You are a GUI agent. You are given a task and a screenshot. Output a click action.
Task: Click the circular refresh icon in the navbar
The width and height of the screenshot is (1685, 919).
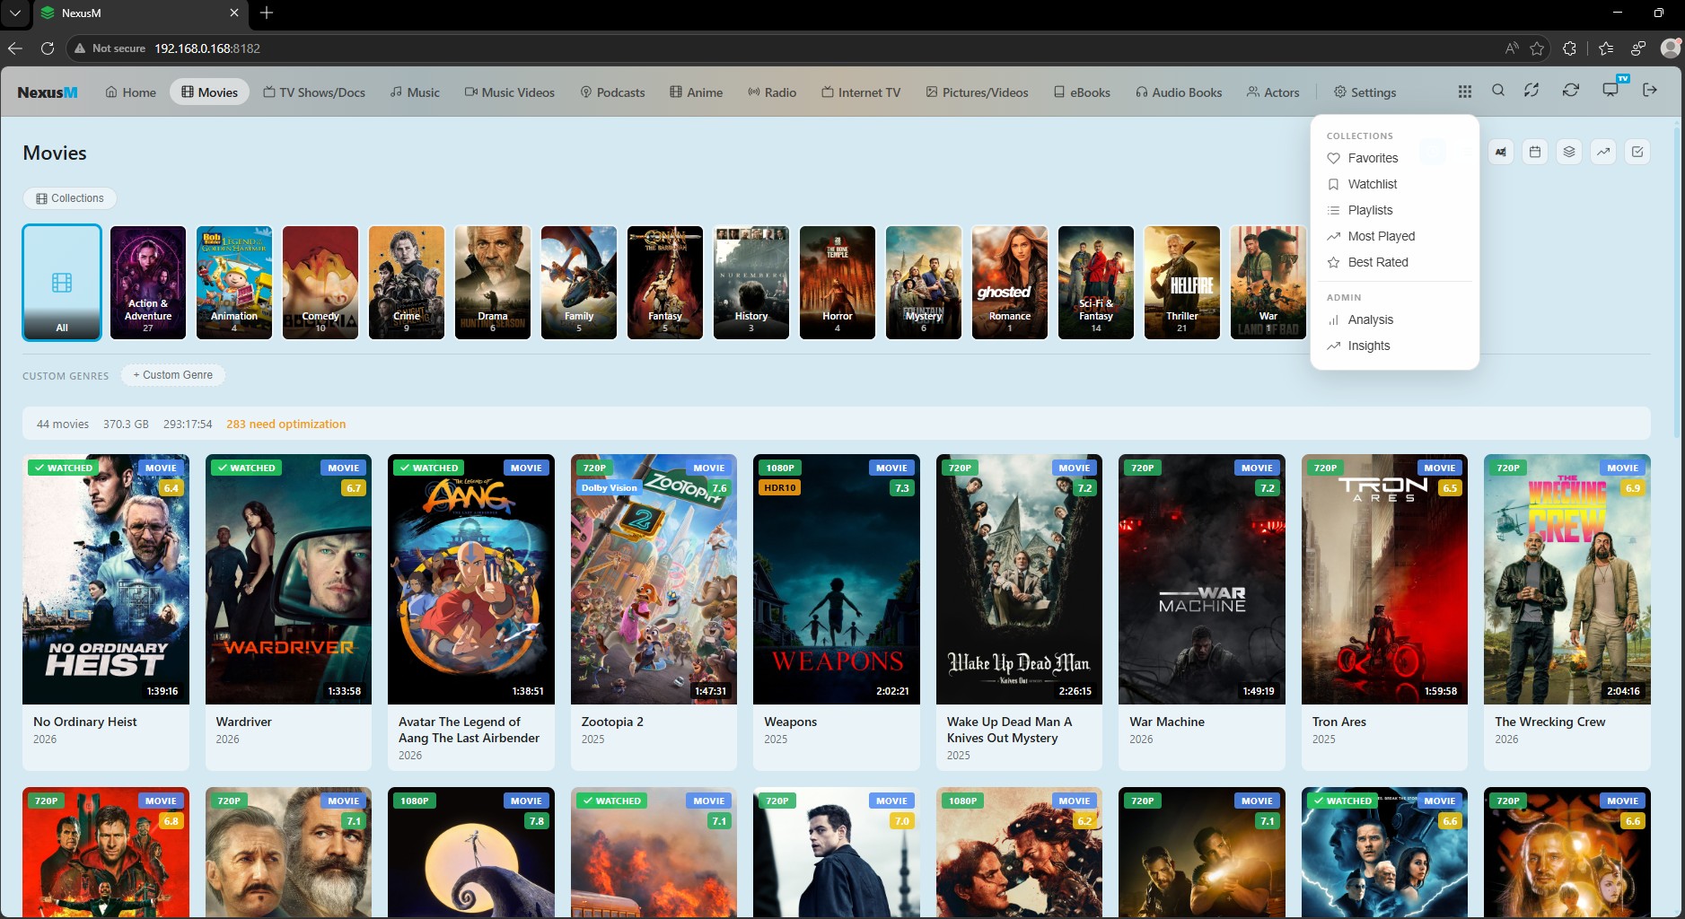[1571, 91]
